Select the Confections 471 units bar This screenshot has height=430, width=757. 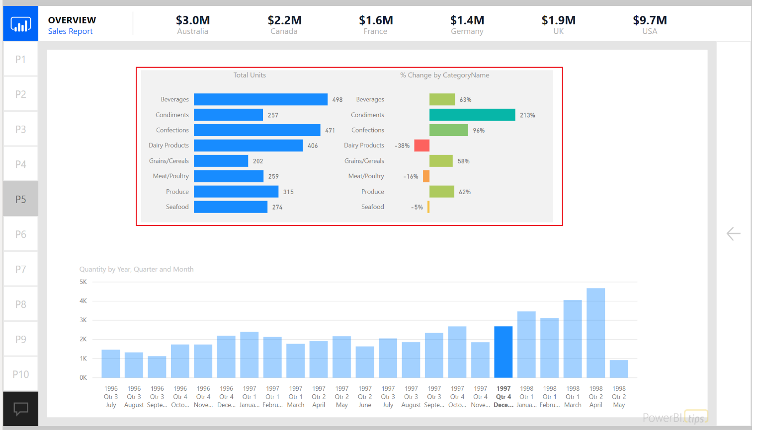[256, 130]
